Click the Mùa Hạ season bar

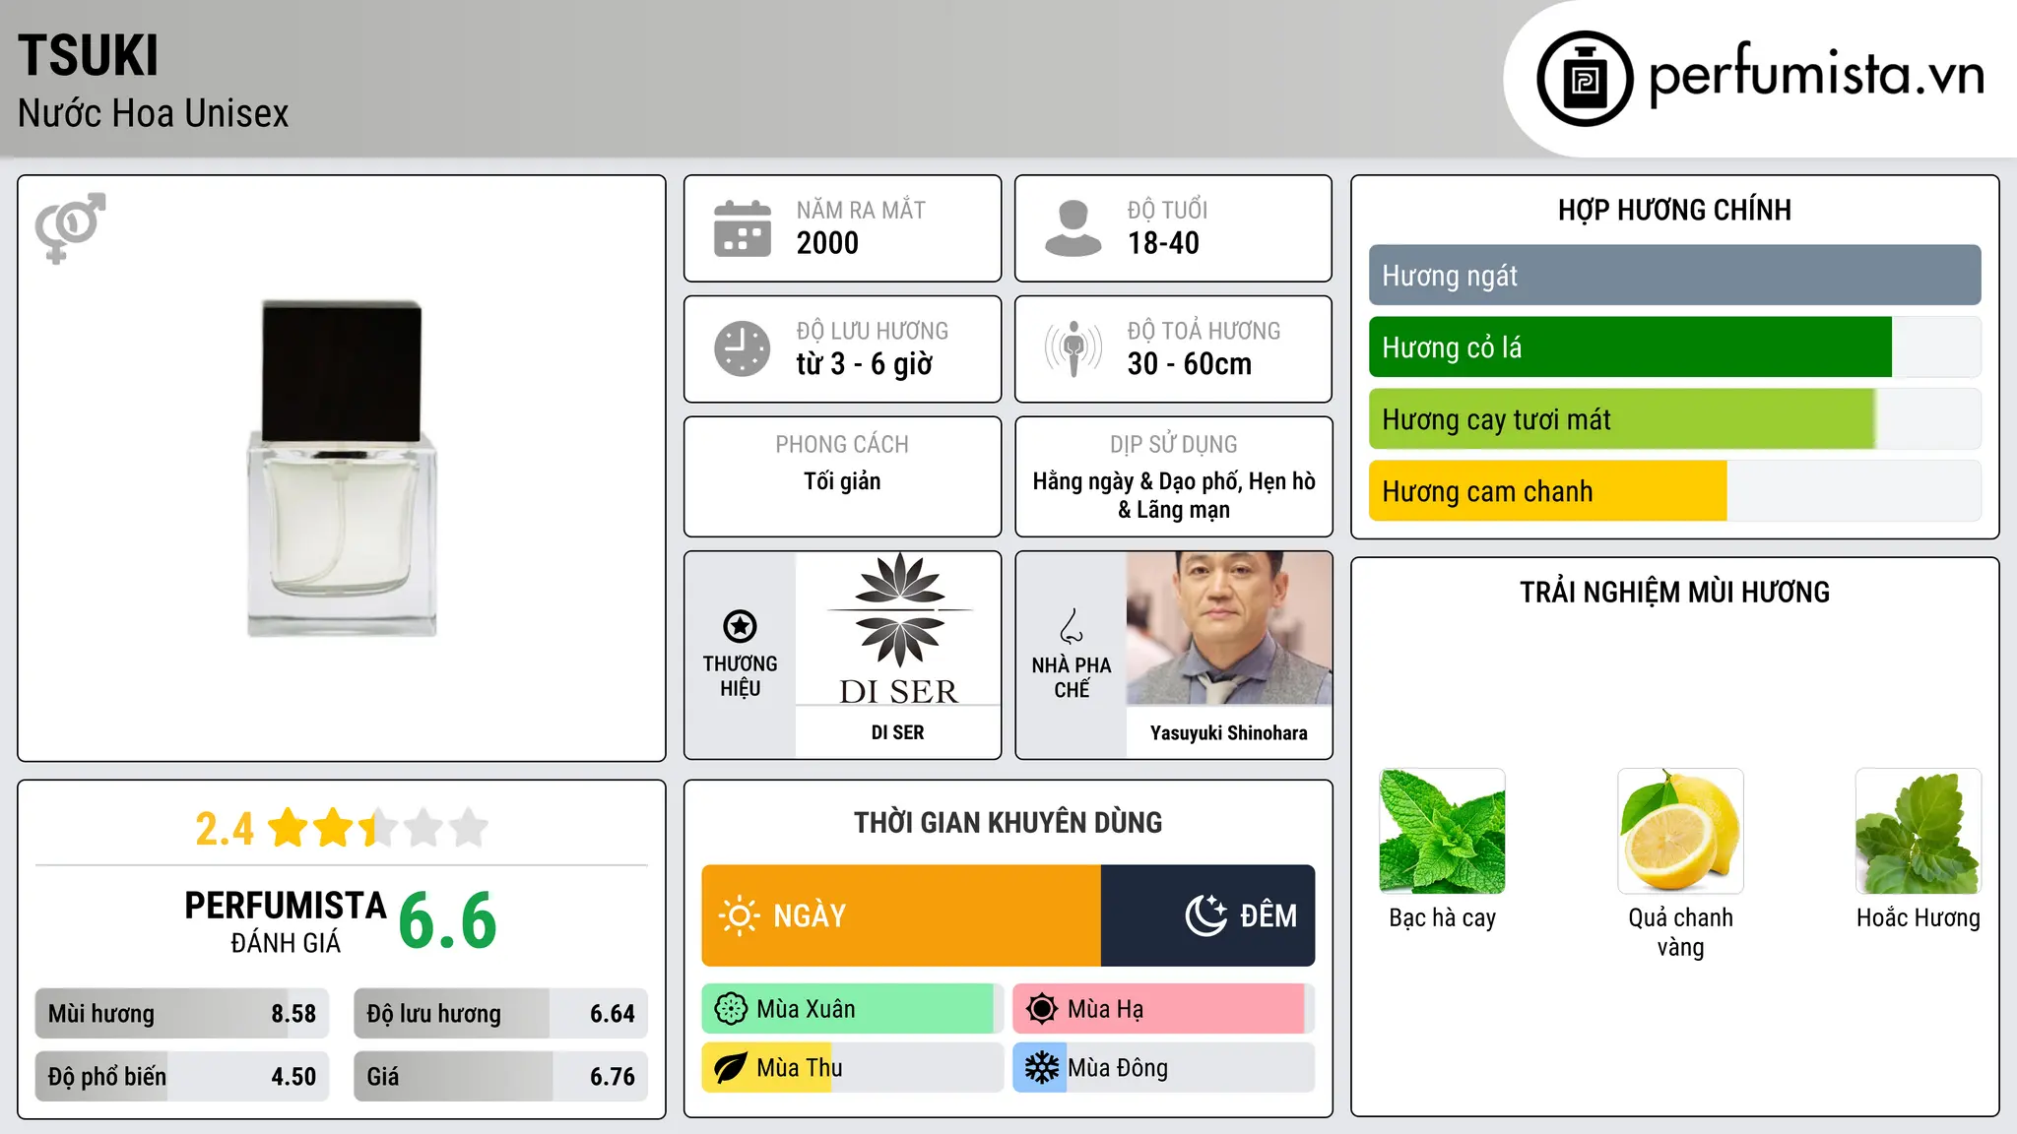1164,1009
